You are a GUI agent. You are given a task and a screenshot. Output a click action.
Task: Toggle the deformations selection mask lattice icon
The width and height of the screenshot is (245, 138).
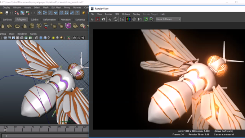[61, 13]
